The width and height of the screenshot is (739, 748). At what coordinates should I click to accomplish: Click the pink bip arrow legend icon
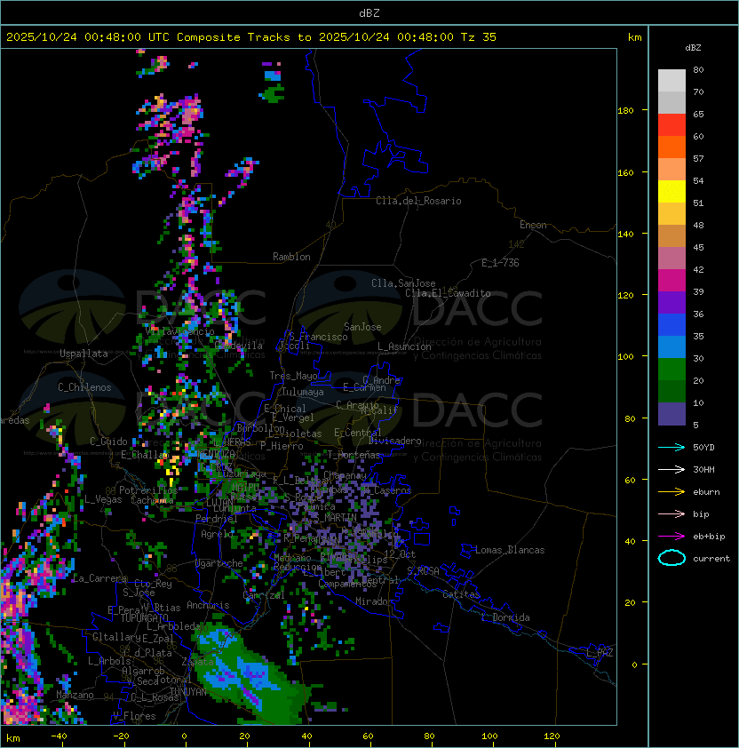671,513
